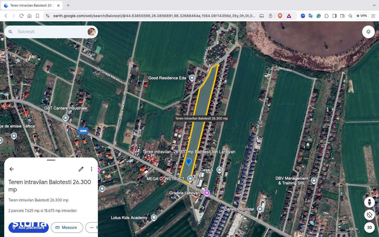
Task: Open the map Layers panel
Action: click(x=368, y=31)
